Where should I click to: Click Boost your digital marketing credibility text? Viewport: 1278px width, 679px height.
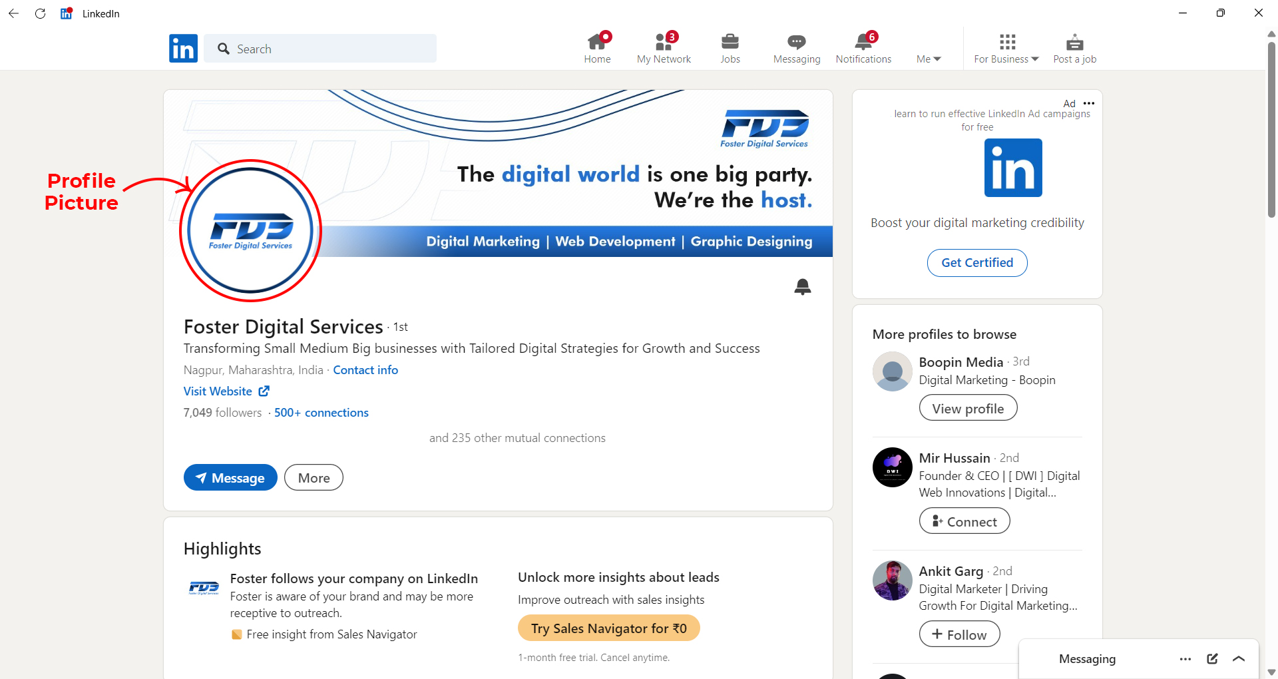[977, 223]
